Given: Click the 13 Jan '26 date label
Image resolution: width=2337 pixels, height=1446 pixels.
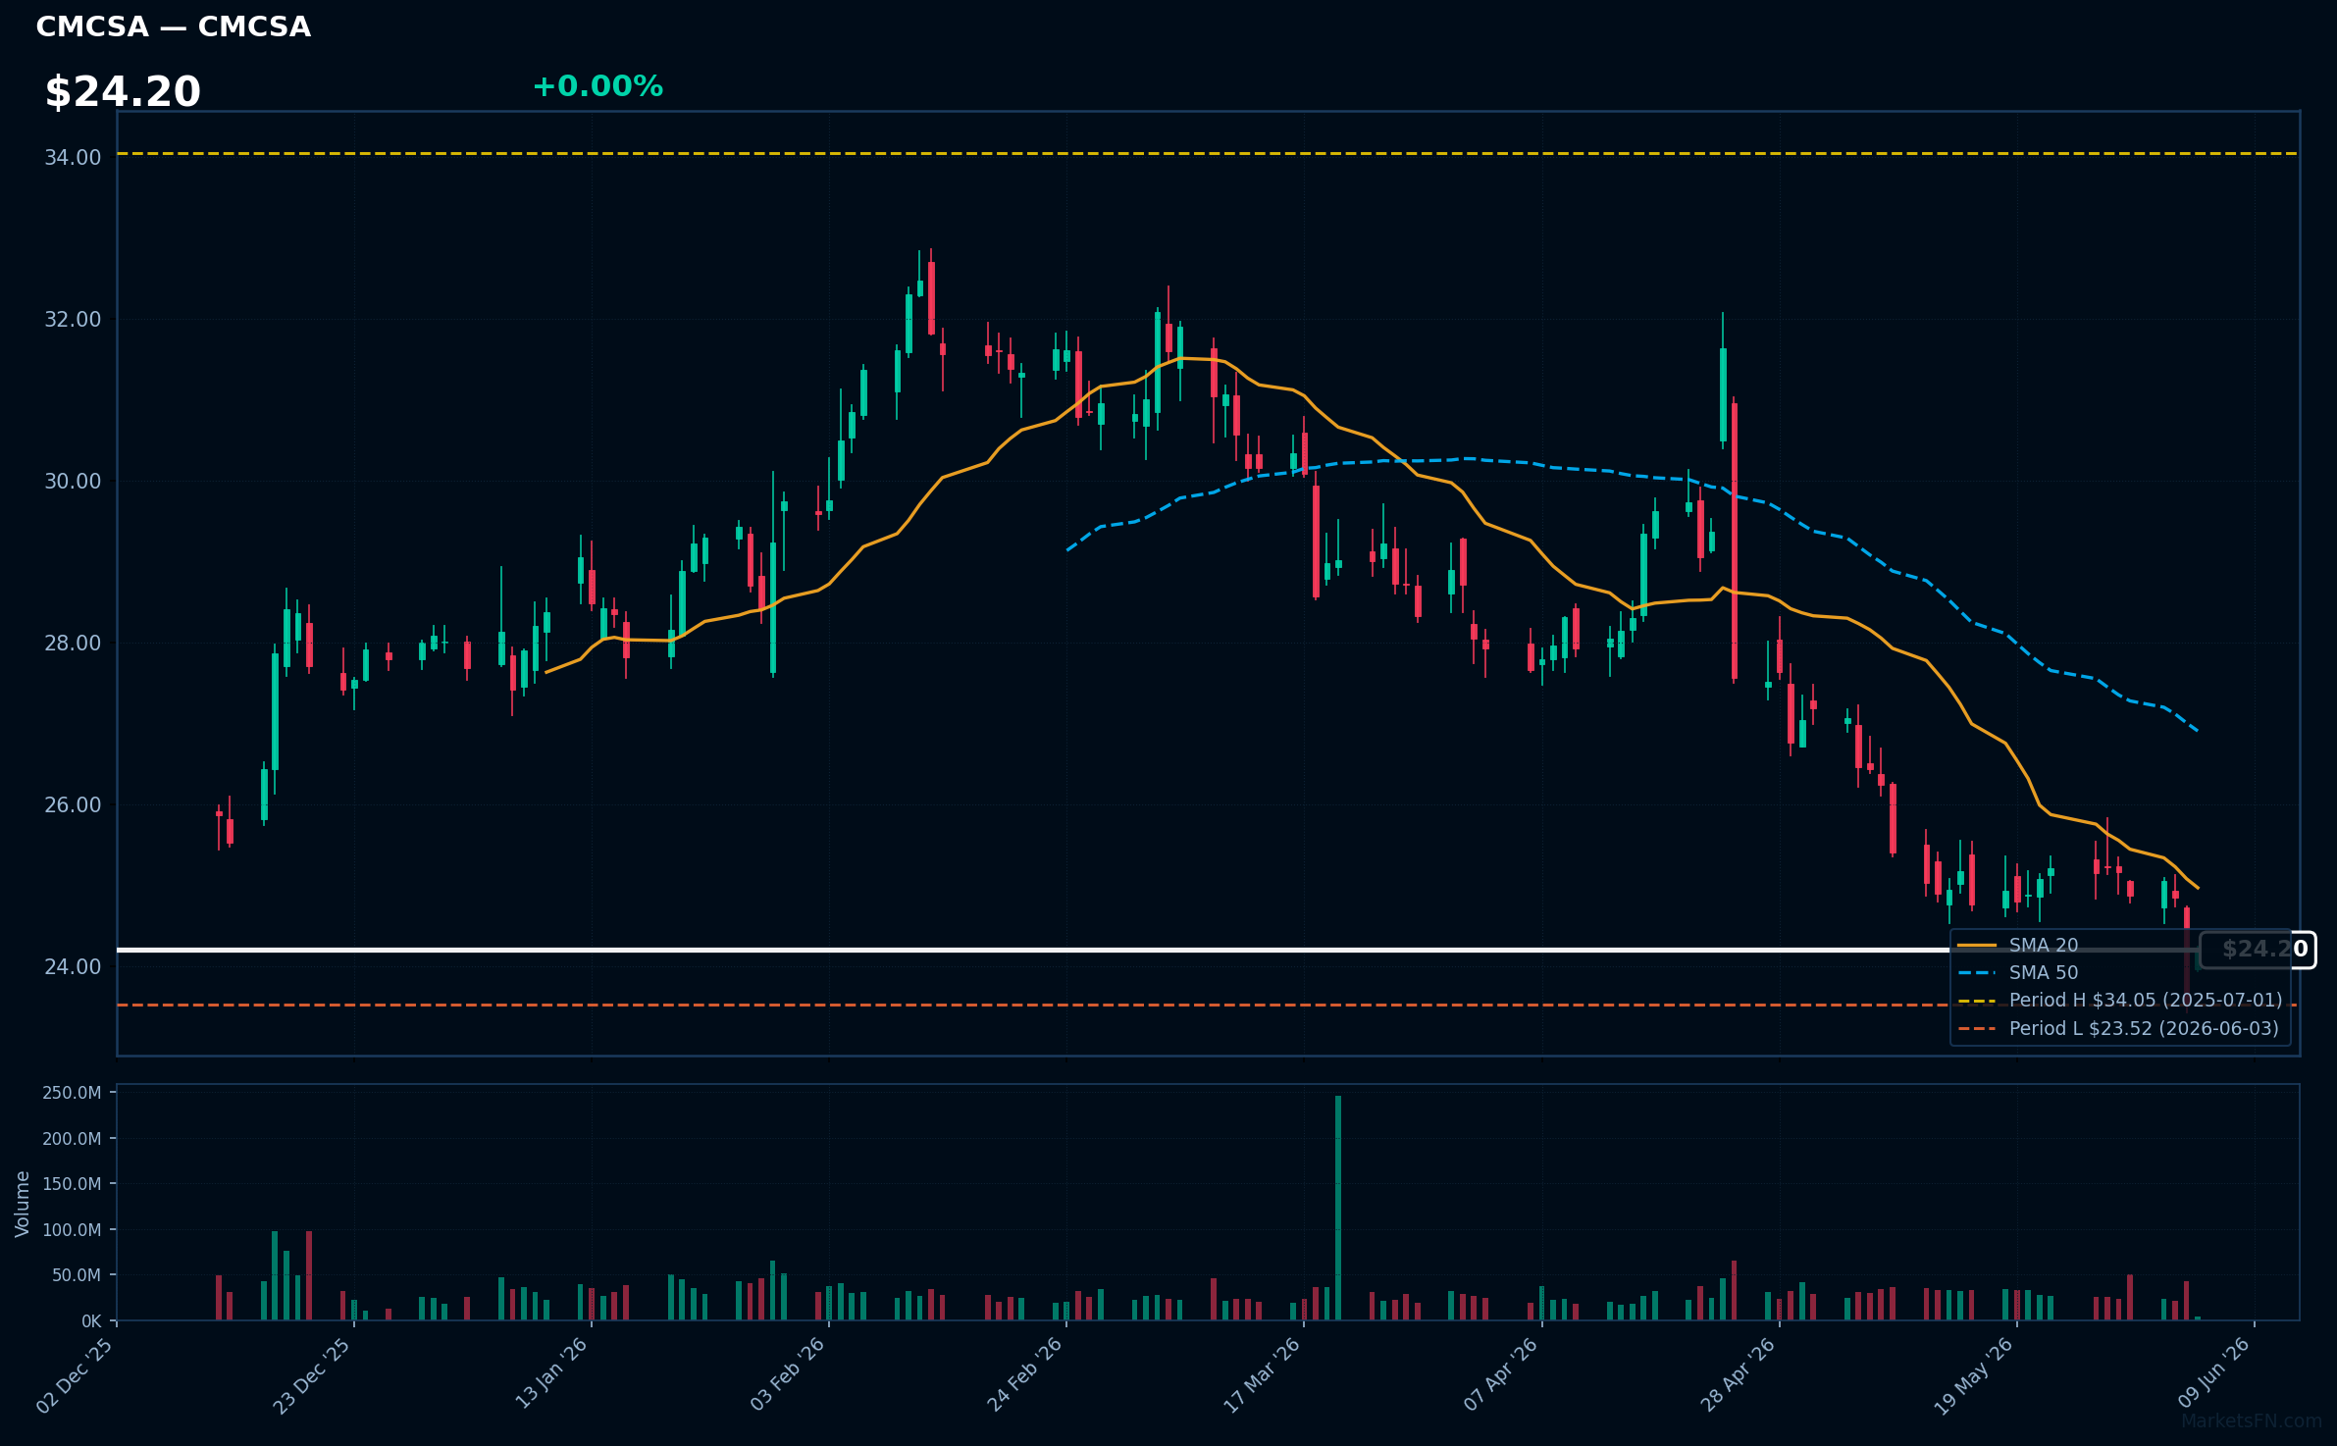Looking at the screenshot, I should (x=551, y=1373).
